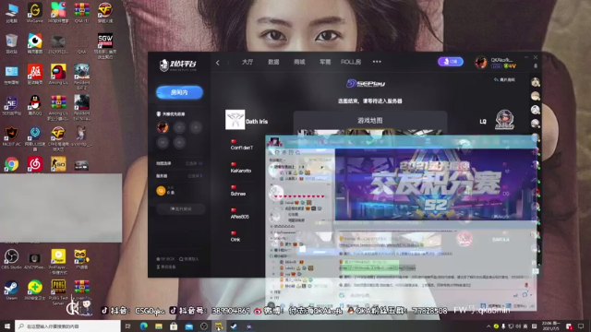Open File Explorer from the taskbar
Image resolution: width=591 pixels, height=332 pixels.
pyautogui.click(x=158, y=326)
